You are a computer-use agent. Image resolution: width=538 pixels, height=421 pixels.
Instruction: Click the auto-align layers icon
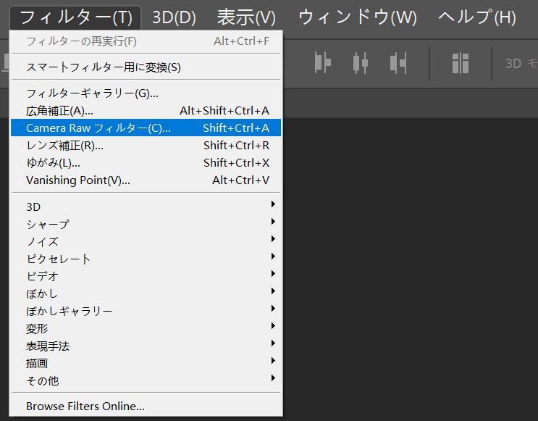coord(460,63)
